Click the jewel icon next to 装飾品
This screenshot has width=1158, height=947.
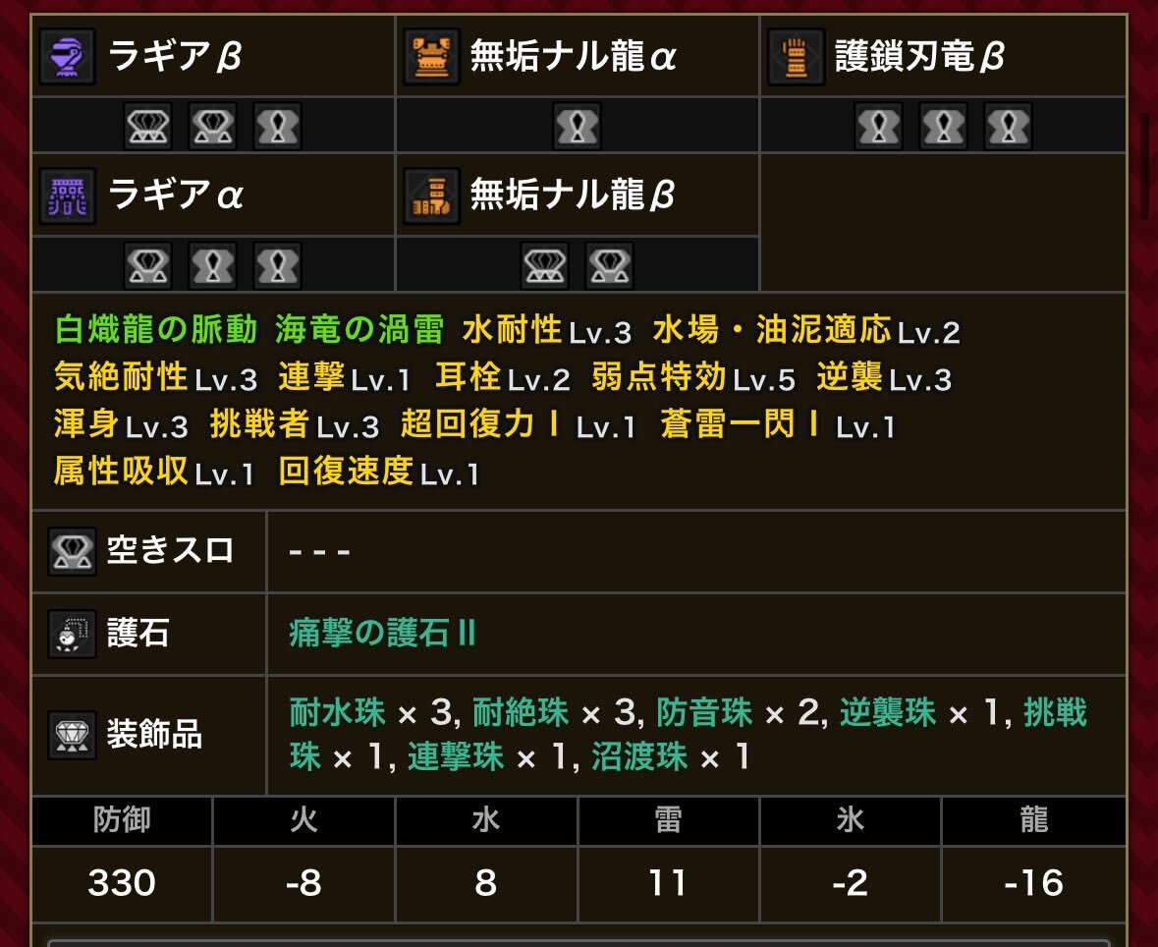point(72,735)
